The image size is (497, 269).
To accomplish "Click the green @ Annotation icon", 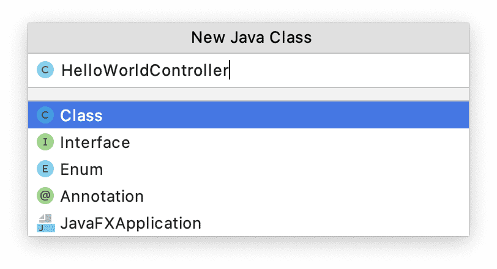I will pyautogui.click(x=45, y=196).
